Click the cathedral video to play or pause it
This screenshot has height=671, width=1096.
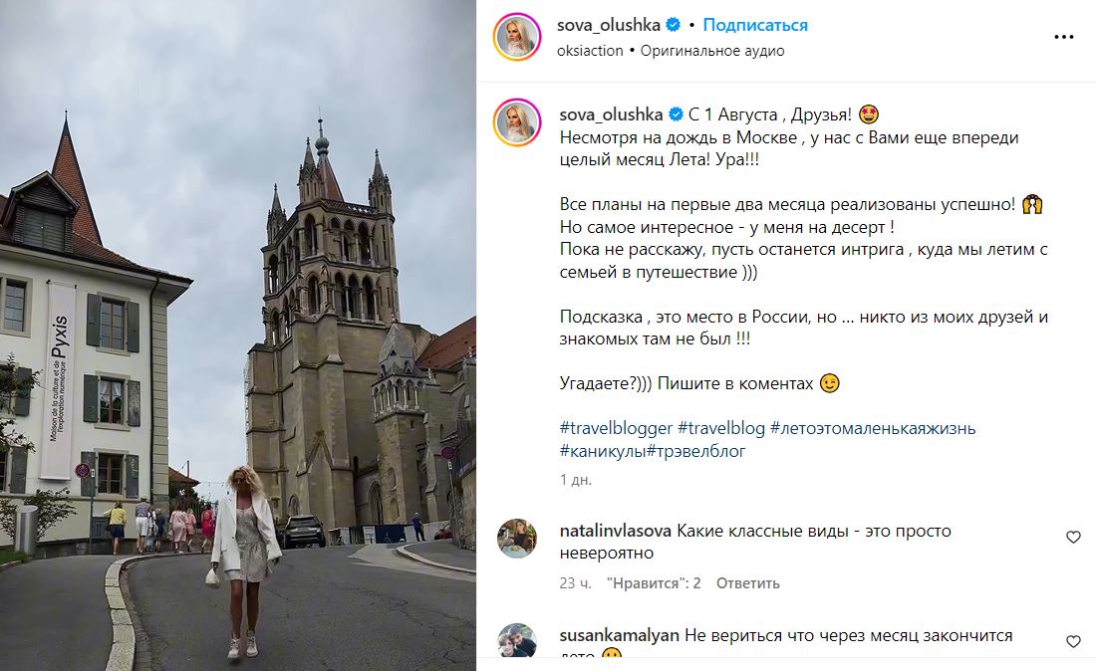[x=238, y=335]
